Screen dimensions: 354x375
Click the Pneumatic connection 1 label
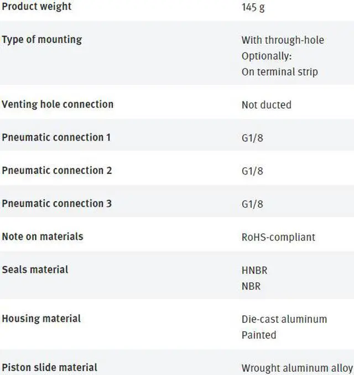tap(56, 137)
